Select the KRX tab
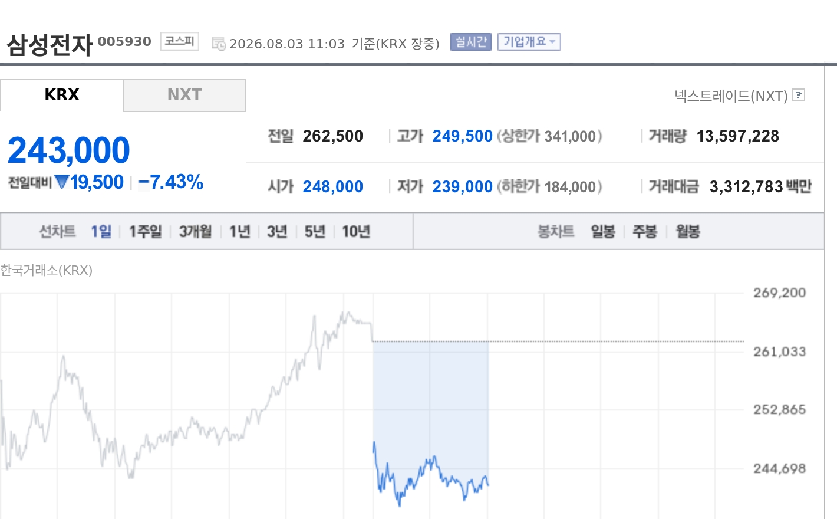 coord(61,95)
